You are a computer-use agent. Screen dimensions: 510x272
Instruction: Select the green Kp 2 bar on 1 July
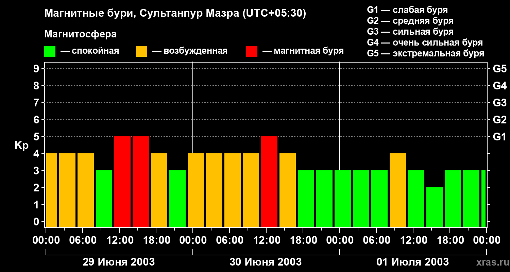435,207
